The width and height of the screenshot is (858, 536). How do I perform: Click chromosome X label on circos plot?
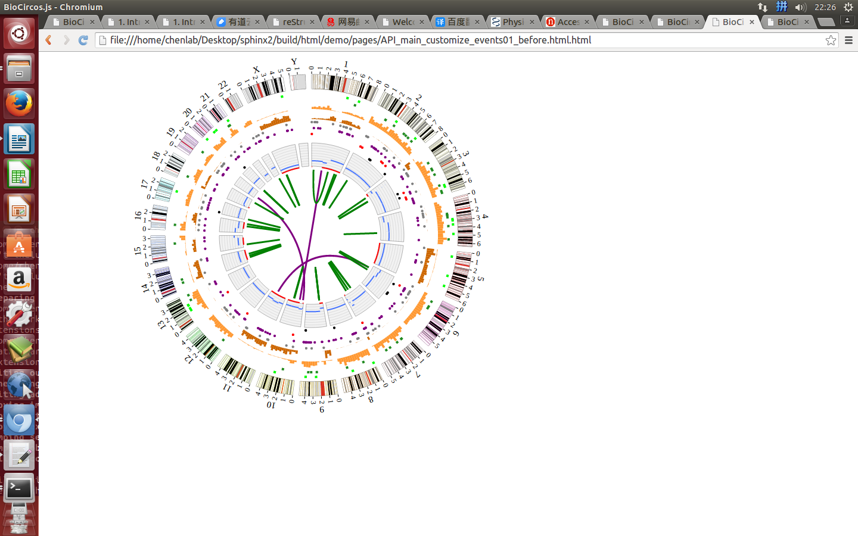(x=256, y=70)
